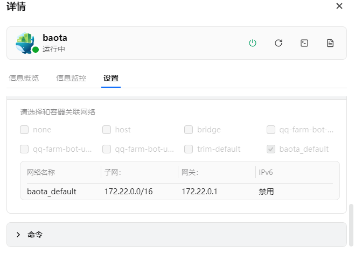Toggle the trim-default network checkbox

click(189, 149)
